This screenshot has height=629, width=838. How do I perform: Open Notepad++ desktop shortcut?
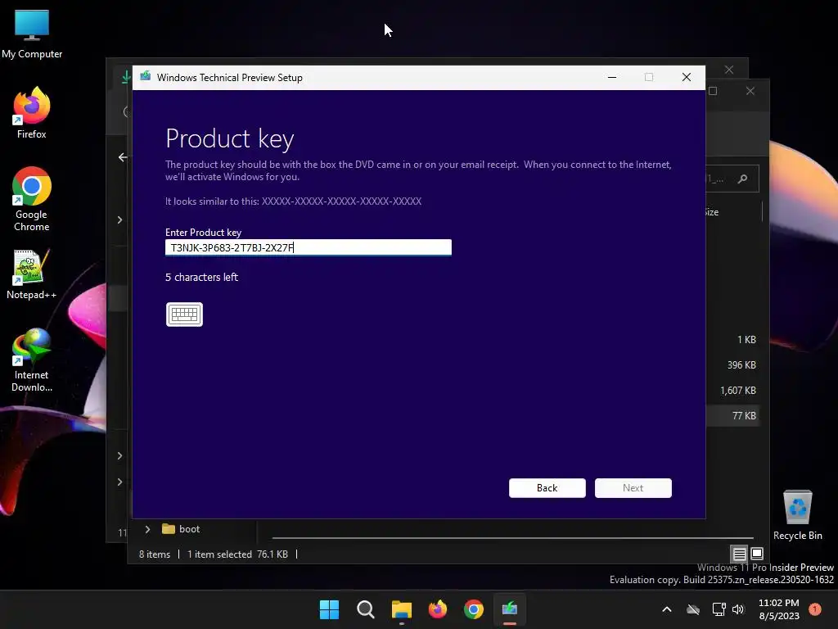point(32,274)
